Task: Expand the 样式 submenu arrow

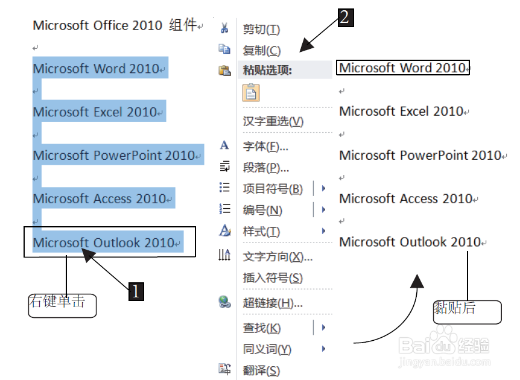Action: (323, 230)
